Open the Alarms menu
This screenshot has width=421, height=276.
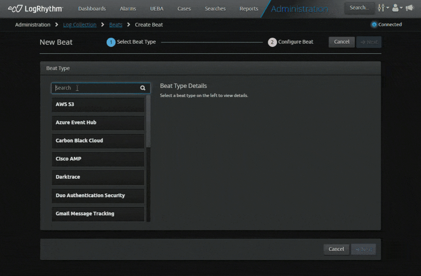[x=127, y=8]
